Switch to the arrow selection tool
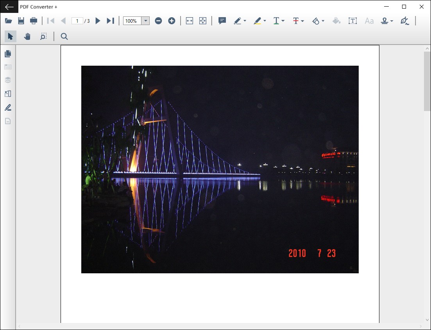 click(x=10, y=36)
